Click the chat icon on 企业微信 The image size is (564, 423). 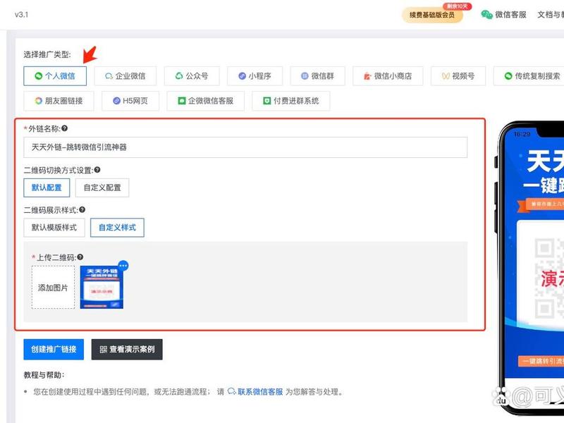pos(109,76)
